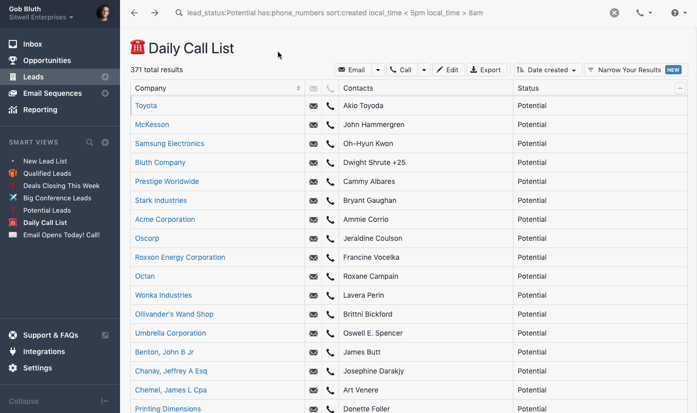This screenshot has height=413, width=697.
Task: Open the New Lead List smart view
Action: tap(45, 161)
